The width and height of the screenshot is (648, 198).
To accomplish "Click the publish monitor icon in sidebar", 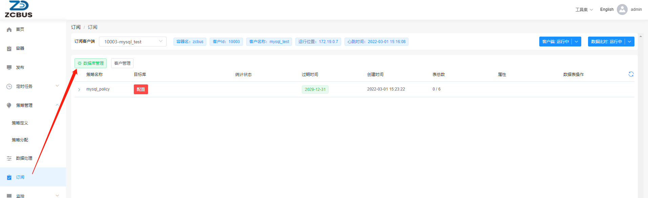I will [x=9, y=67].
